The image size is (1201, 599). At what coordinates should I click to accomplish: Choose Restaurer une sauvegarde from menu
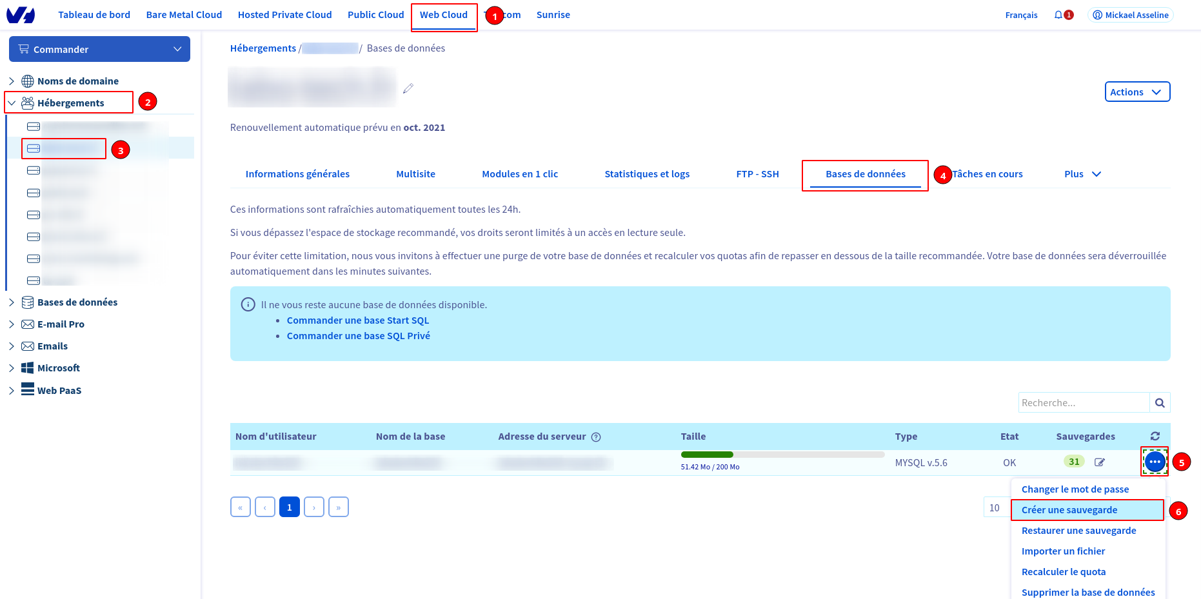[x=1078, y=531]
